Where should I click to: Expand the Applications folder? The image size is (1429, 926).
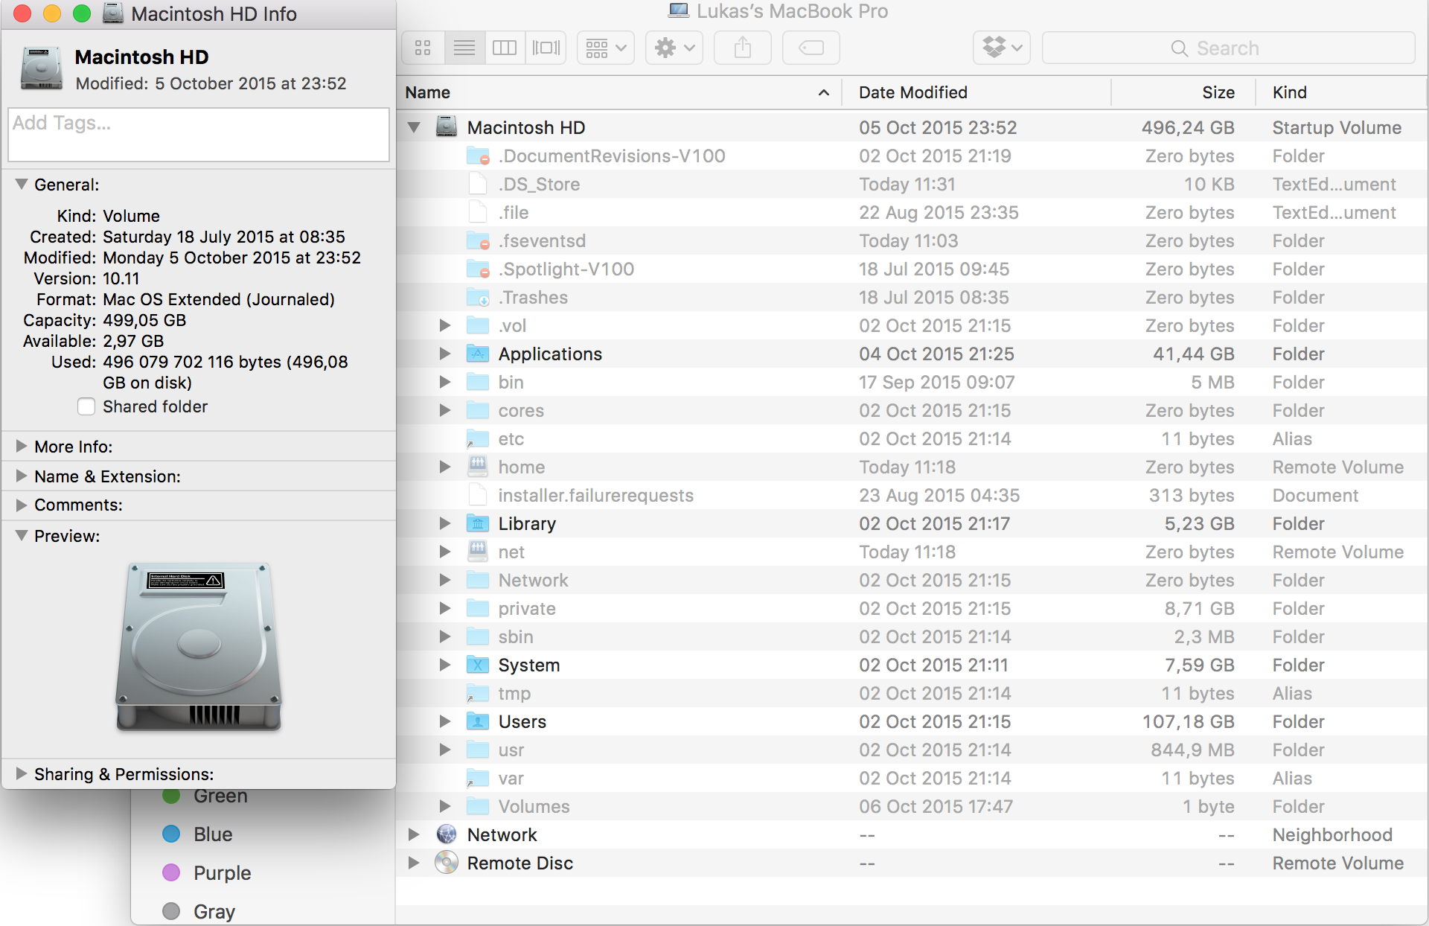(445, 354)
